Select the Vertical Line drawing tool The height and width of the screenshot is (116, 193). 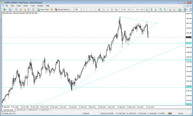(86, 10)
